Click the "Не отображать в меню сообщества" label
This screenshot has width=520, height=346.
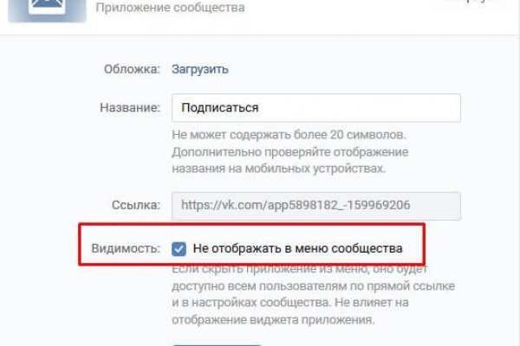pyautogui.click(x=298, y=249)
